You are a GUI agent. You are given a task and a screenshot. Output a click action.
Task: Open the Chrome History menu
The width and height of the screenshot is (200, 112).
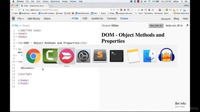tap(45, 1)
